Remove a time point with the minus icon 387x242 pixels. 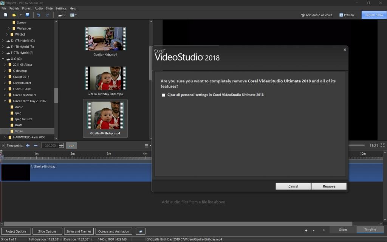click(x=36, y=146)
